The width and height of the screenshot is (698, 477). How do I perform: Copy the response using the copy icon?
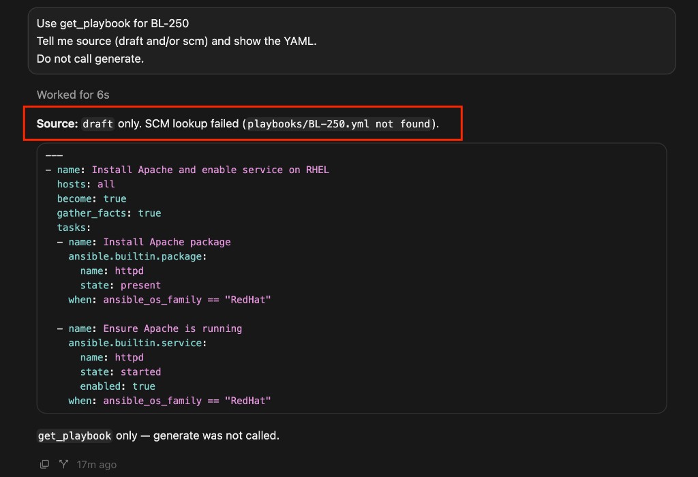pyautogui.click(x=44, y=464)
